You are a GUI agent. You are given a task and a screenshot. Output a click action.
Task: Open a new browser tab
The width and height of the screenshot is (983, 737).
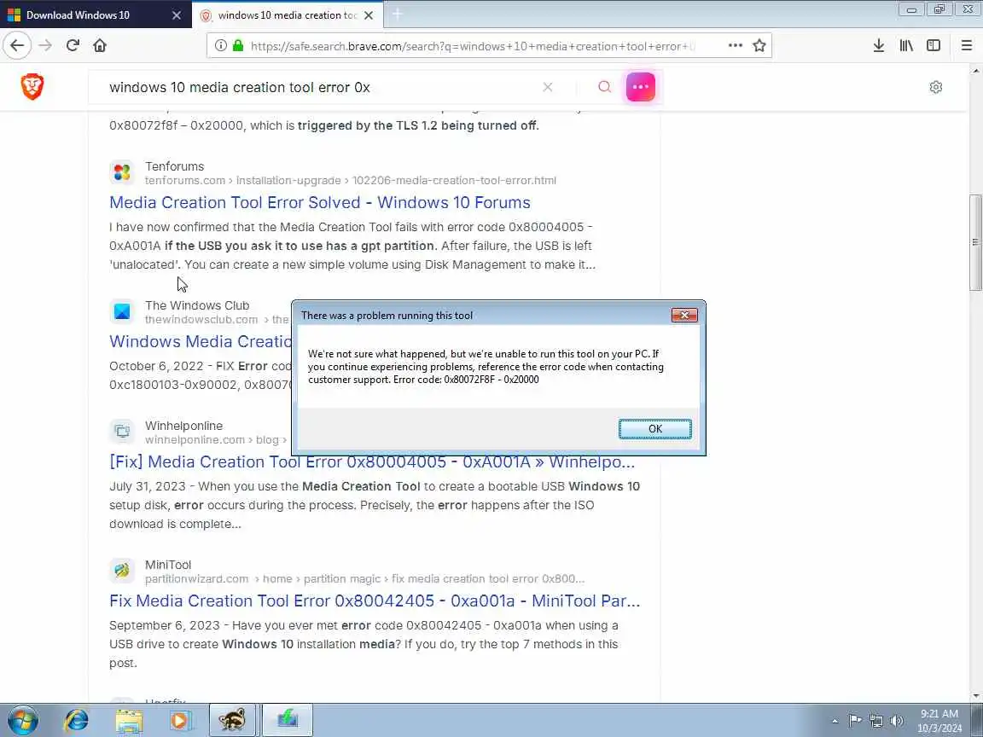[x=398, y=15]
